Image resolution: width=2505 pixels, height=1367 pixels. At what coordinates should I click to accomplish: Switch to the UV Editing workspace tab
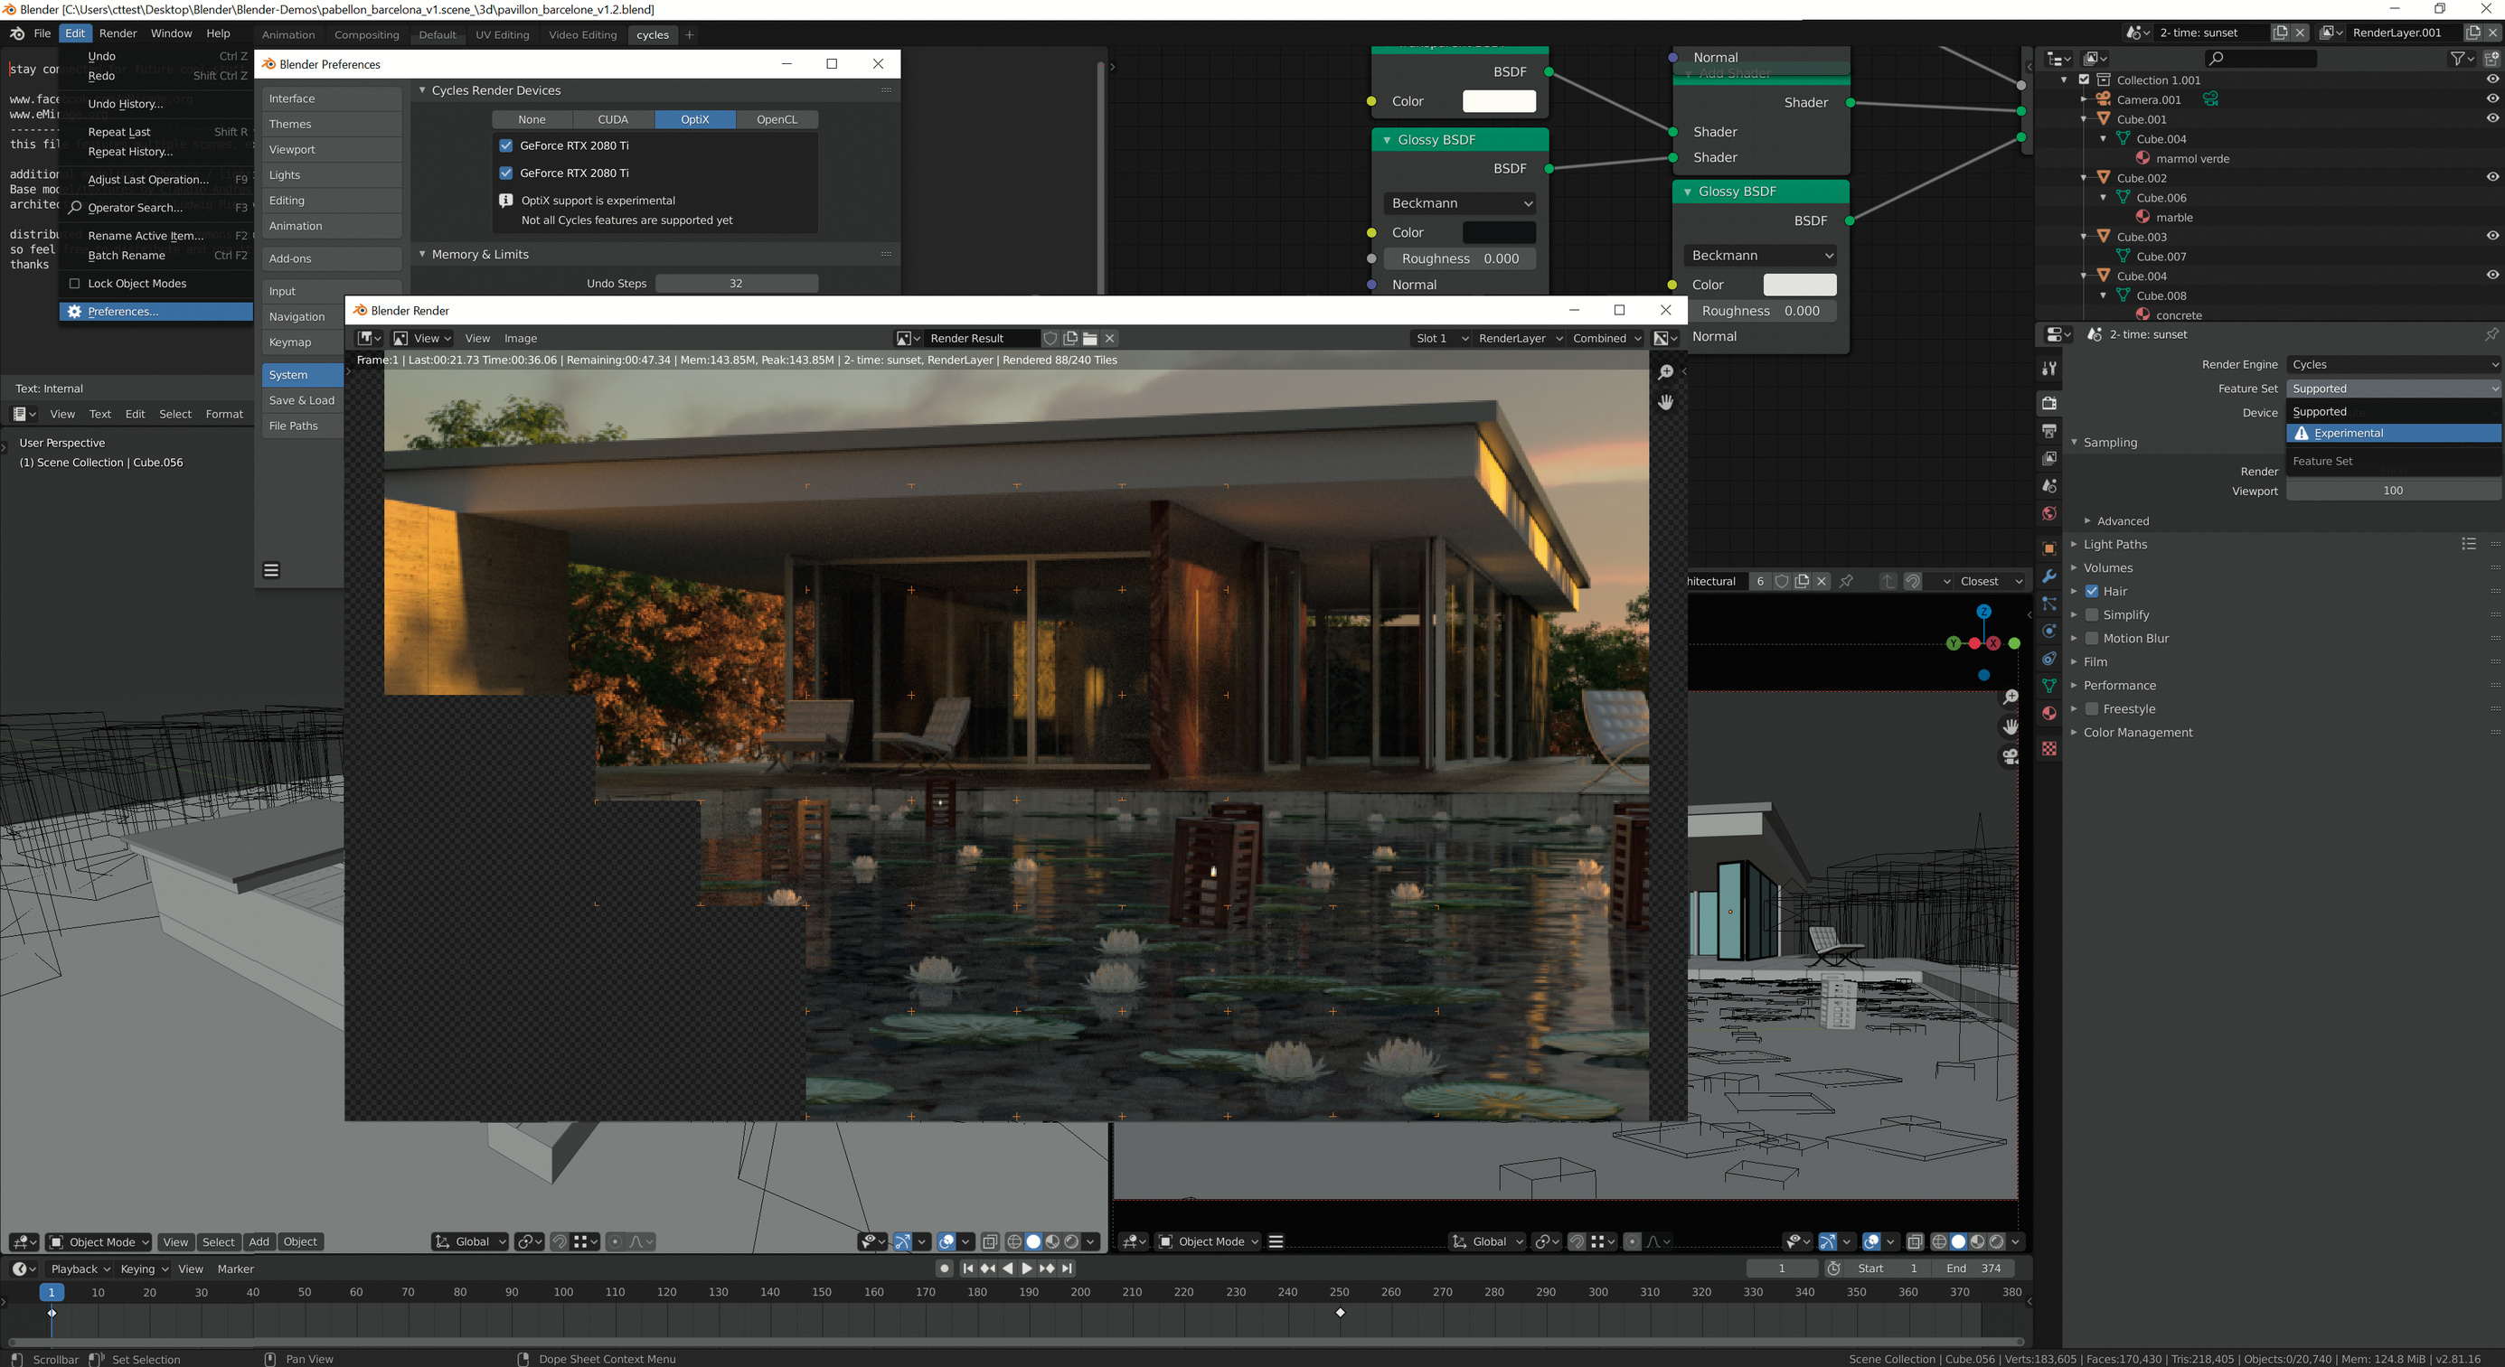[502, 35]
